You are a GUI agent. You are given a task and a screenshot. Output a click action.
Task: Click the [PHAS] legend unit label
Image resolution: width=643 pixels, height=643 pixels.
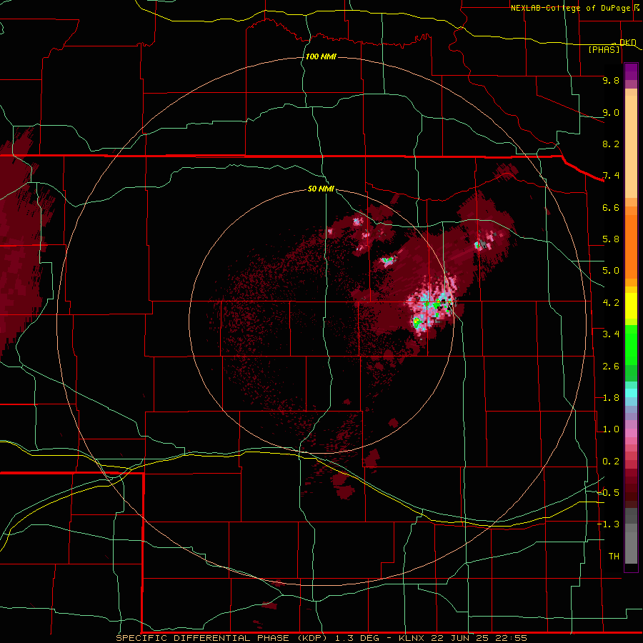(x=604, y=50)
